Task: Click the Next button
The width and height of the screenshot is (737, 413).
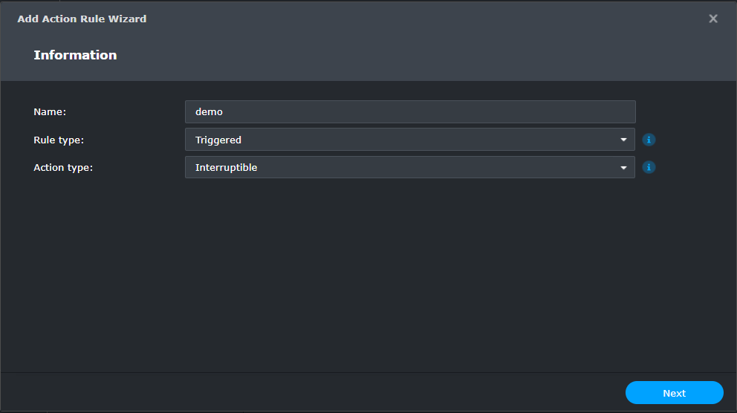Action: (x=674, y=393)
